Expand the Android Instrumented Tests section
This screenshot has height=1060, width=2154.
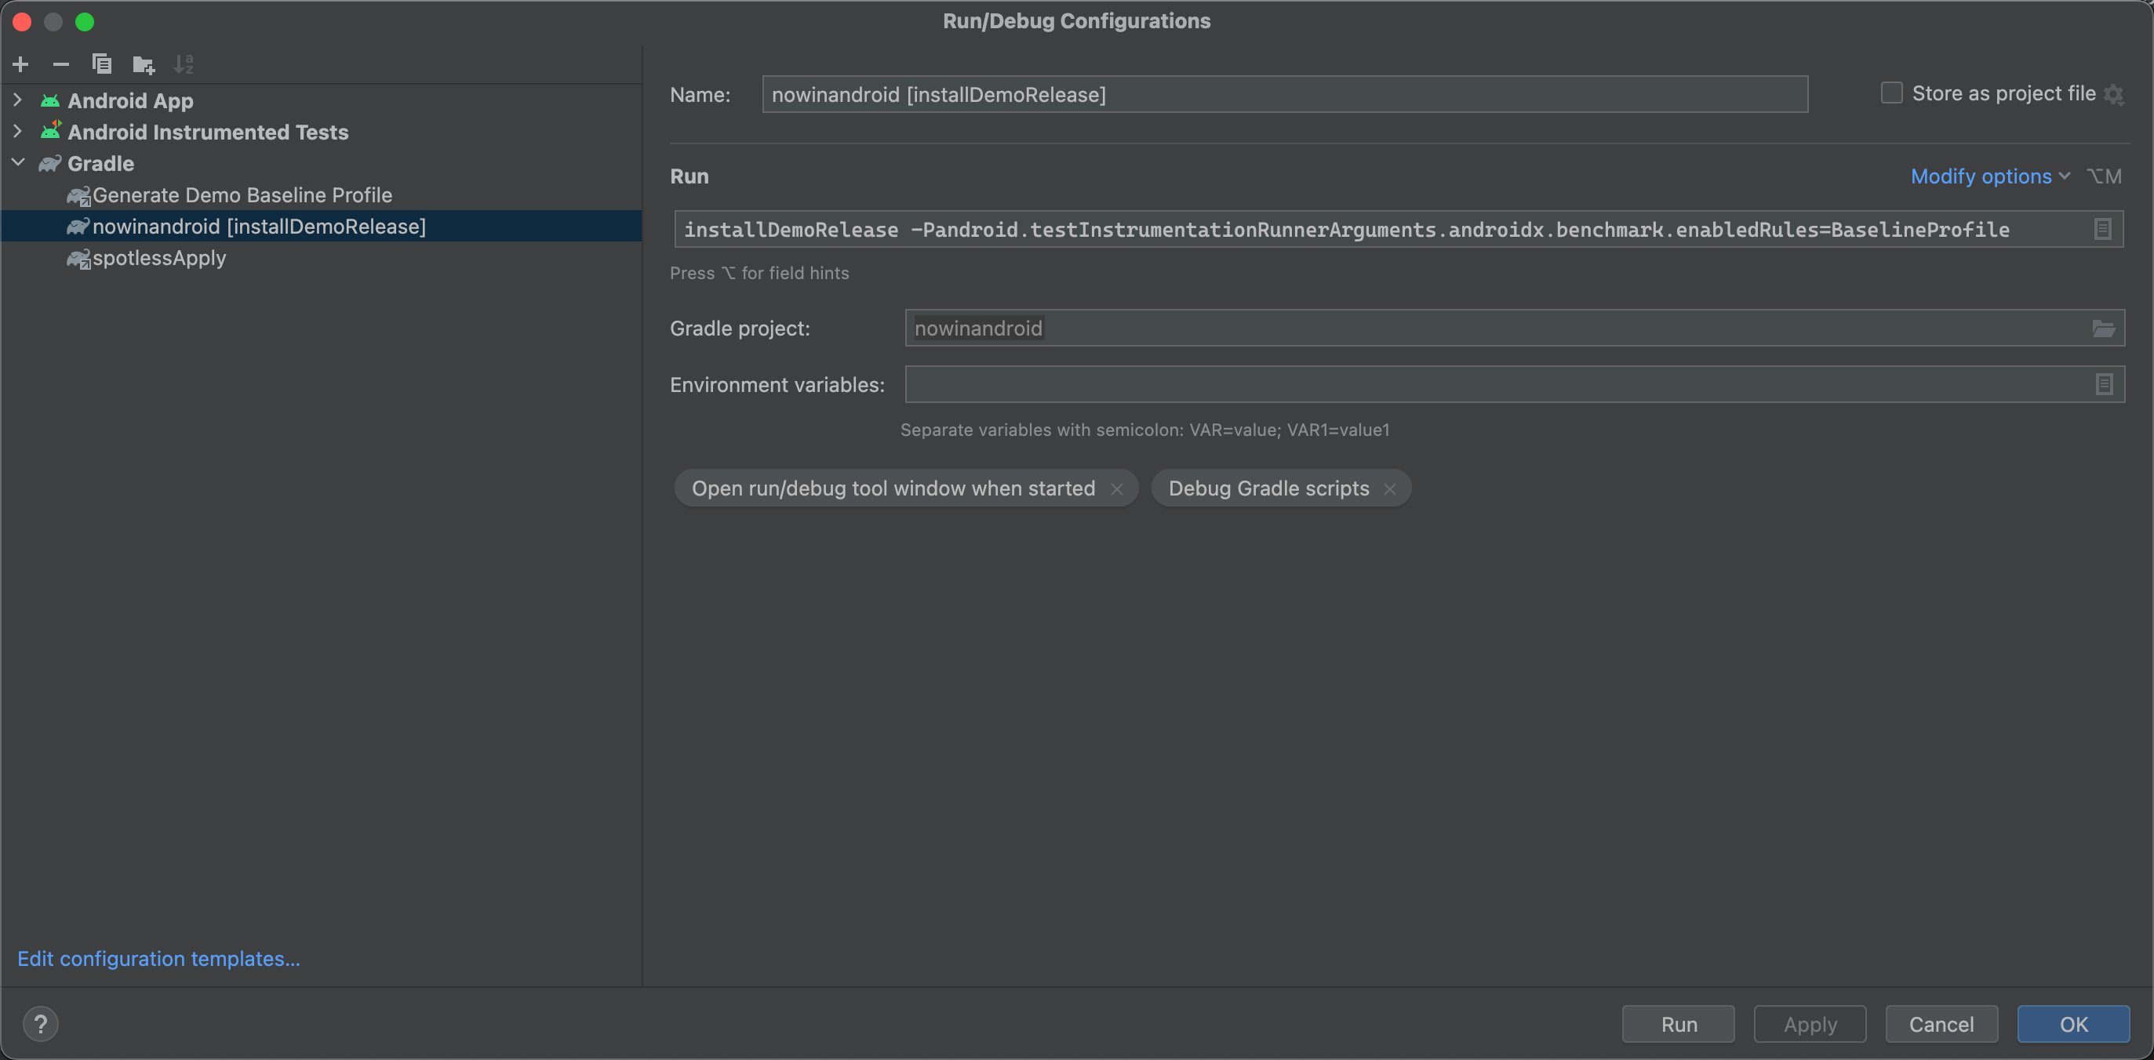(x=16, y=130)
